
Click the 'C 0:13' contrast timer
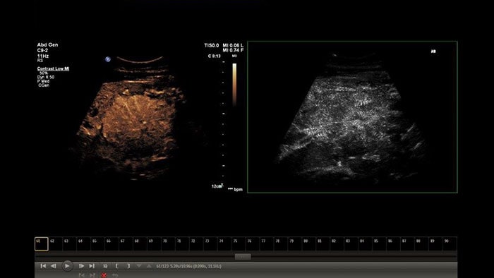215,56
